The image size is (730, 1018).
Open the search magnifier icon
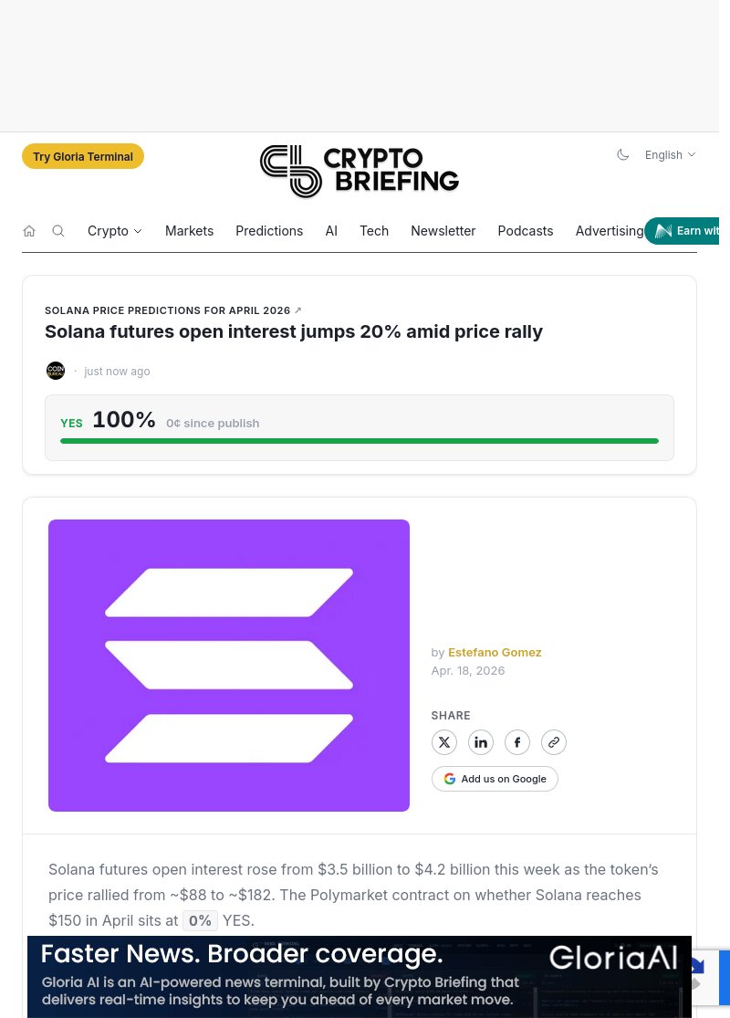(x=58, y=231)
